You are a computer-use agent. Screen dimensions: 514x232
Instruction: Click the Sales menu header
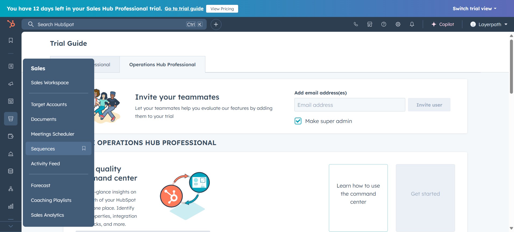pyautogui.click(x=38, y=68)
